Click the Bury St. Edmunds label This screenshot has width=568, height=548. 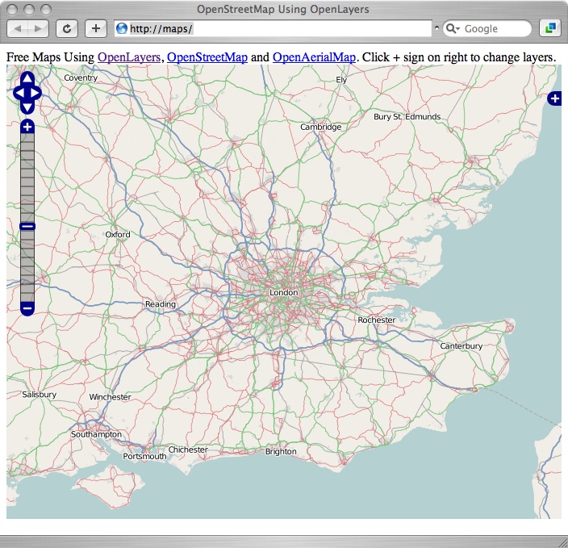tap(407, 117)
